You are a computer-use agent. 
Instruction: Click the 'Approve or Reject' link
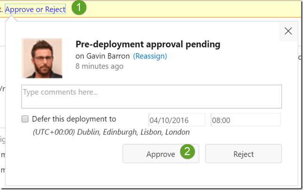point(35,9)
